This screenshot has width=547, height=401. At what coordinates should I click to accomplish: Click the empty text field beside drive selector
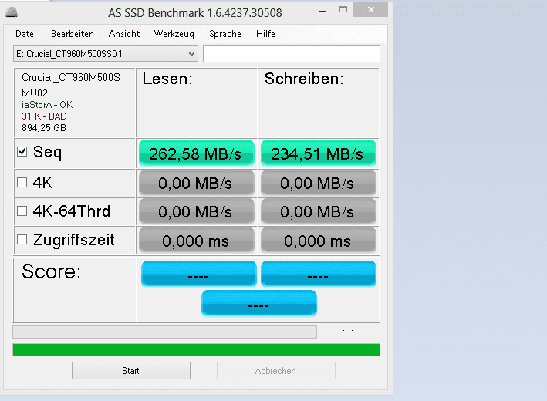[292, 54]
